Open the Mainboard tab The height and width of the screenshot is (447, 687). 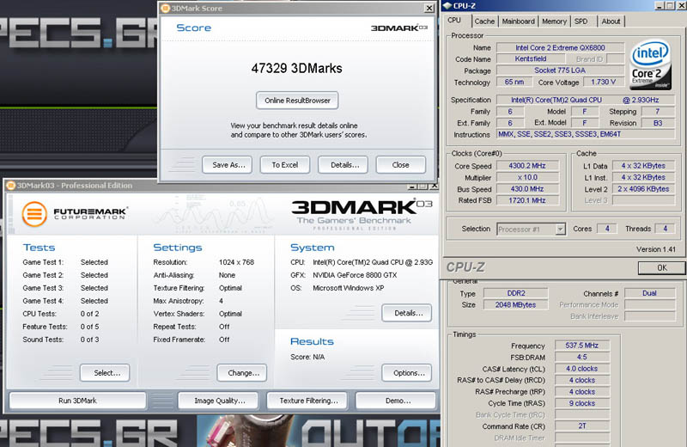click(519, 21)
